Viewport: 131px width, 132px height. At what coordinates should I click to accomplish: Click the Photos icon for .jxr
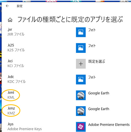click(81, 32)
